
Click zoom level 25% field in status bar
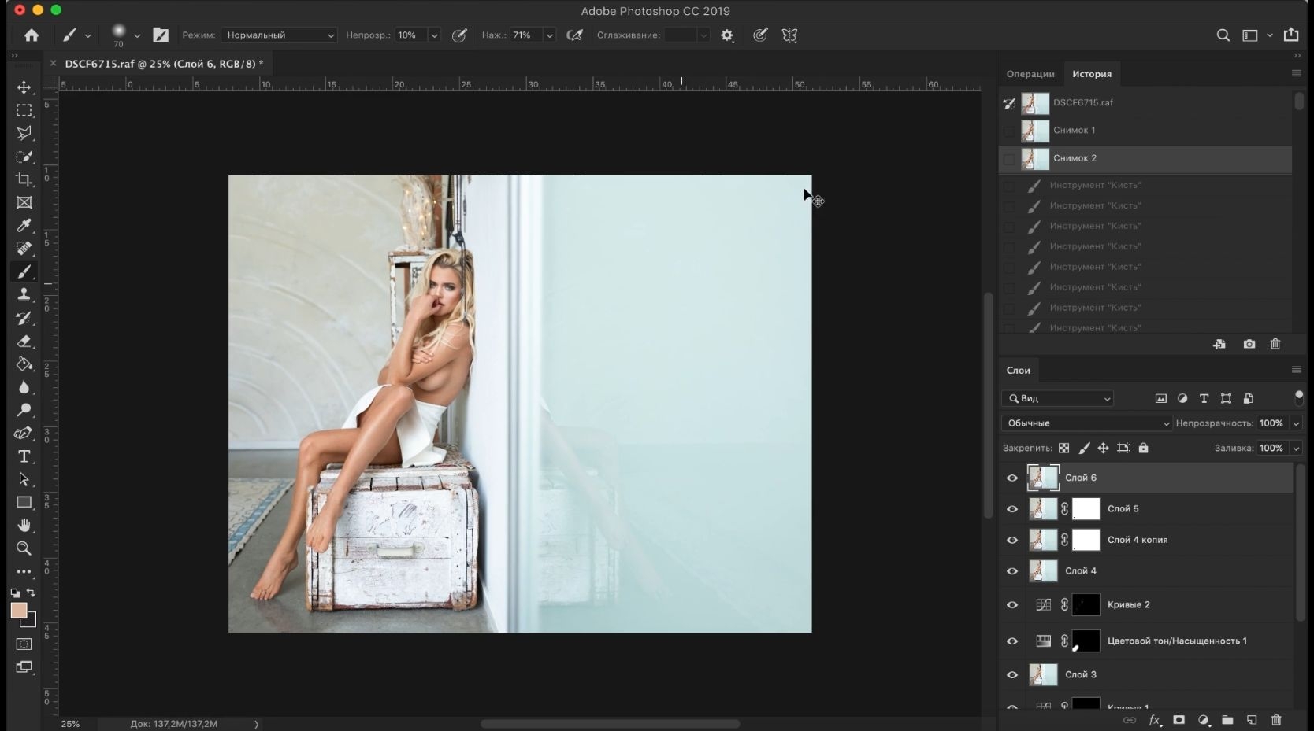(x=71, y=724)
